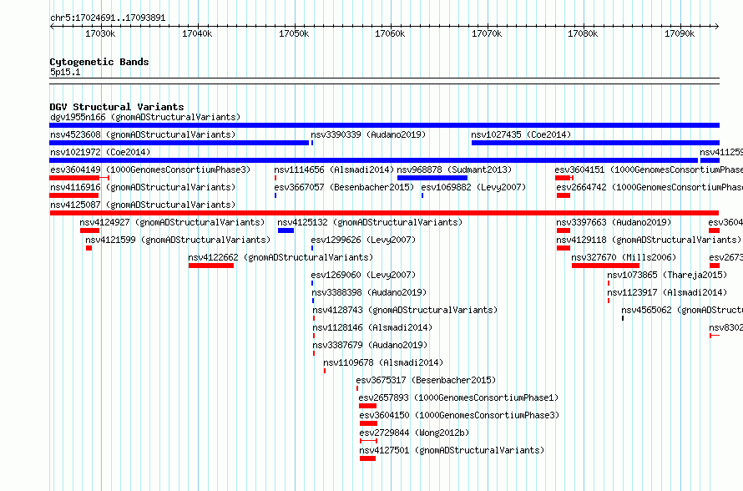This screenshot has height=491, width=743.
Task: Open esv1299626 (Levy2007) variant
Action: click(x=363, y=240)
